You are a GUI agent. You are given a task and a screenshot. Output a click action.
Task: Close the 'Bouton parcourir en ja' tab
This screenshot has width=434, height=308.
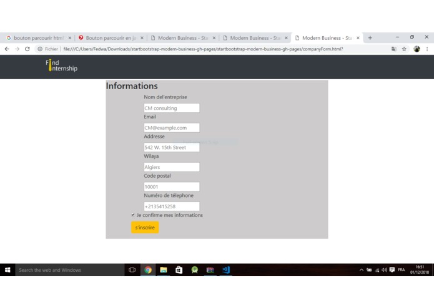tap(142, 38)
